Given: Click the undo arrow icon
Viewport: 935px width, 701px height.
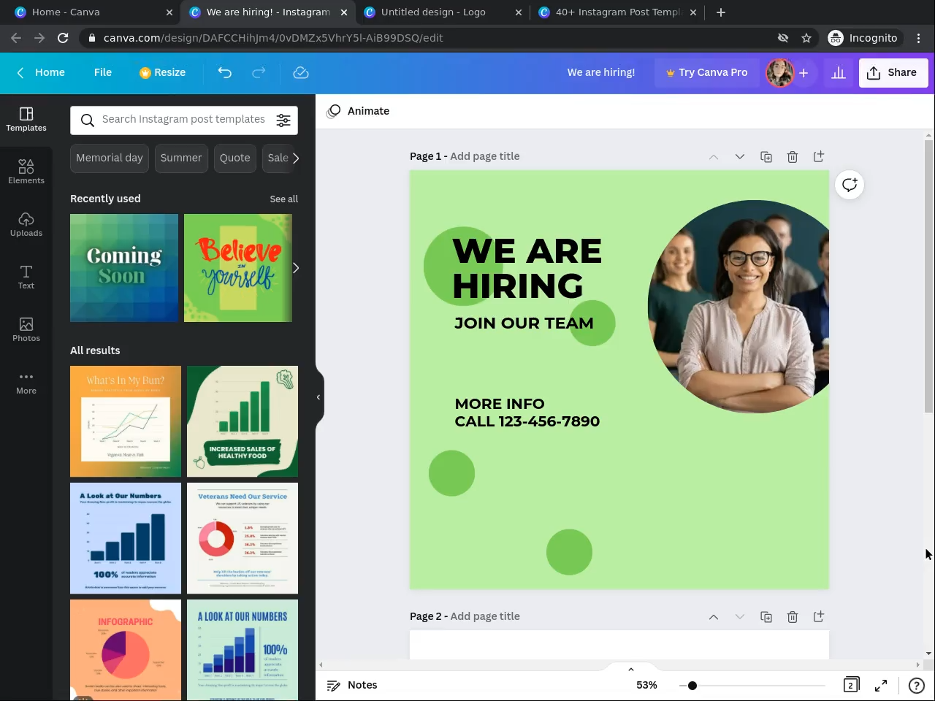Looking at the screenshot, I should 225,72.
